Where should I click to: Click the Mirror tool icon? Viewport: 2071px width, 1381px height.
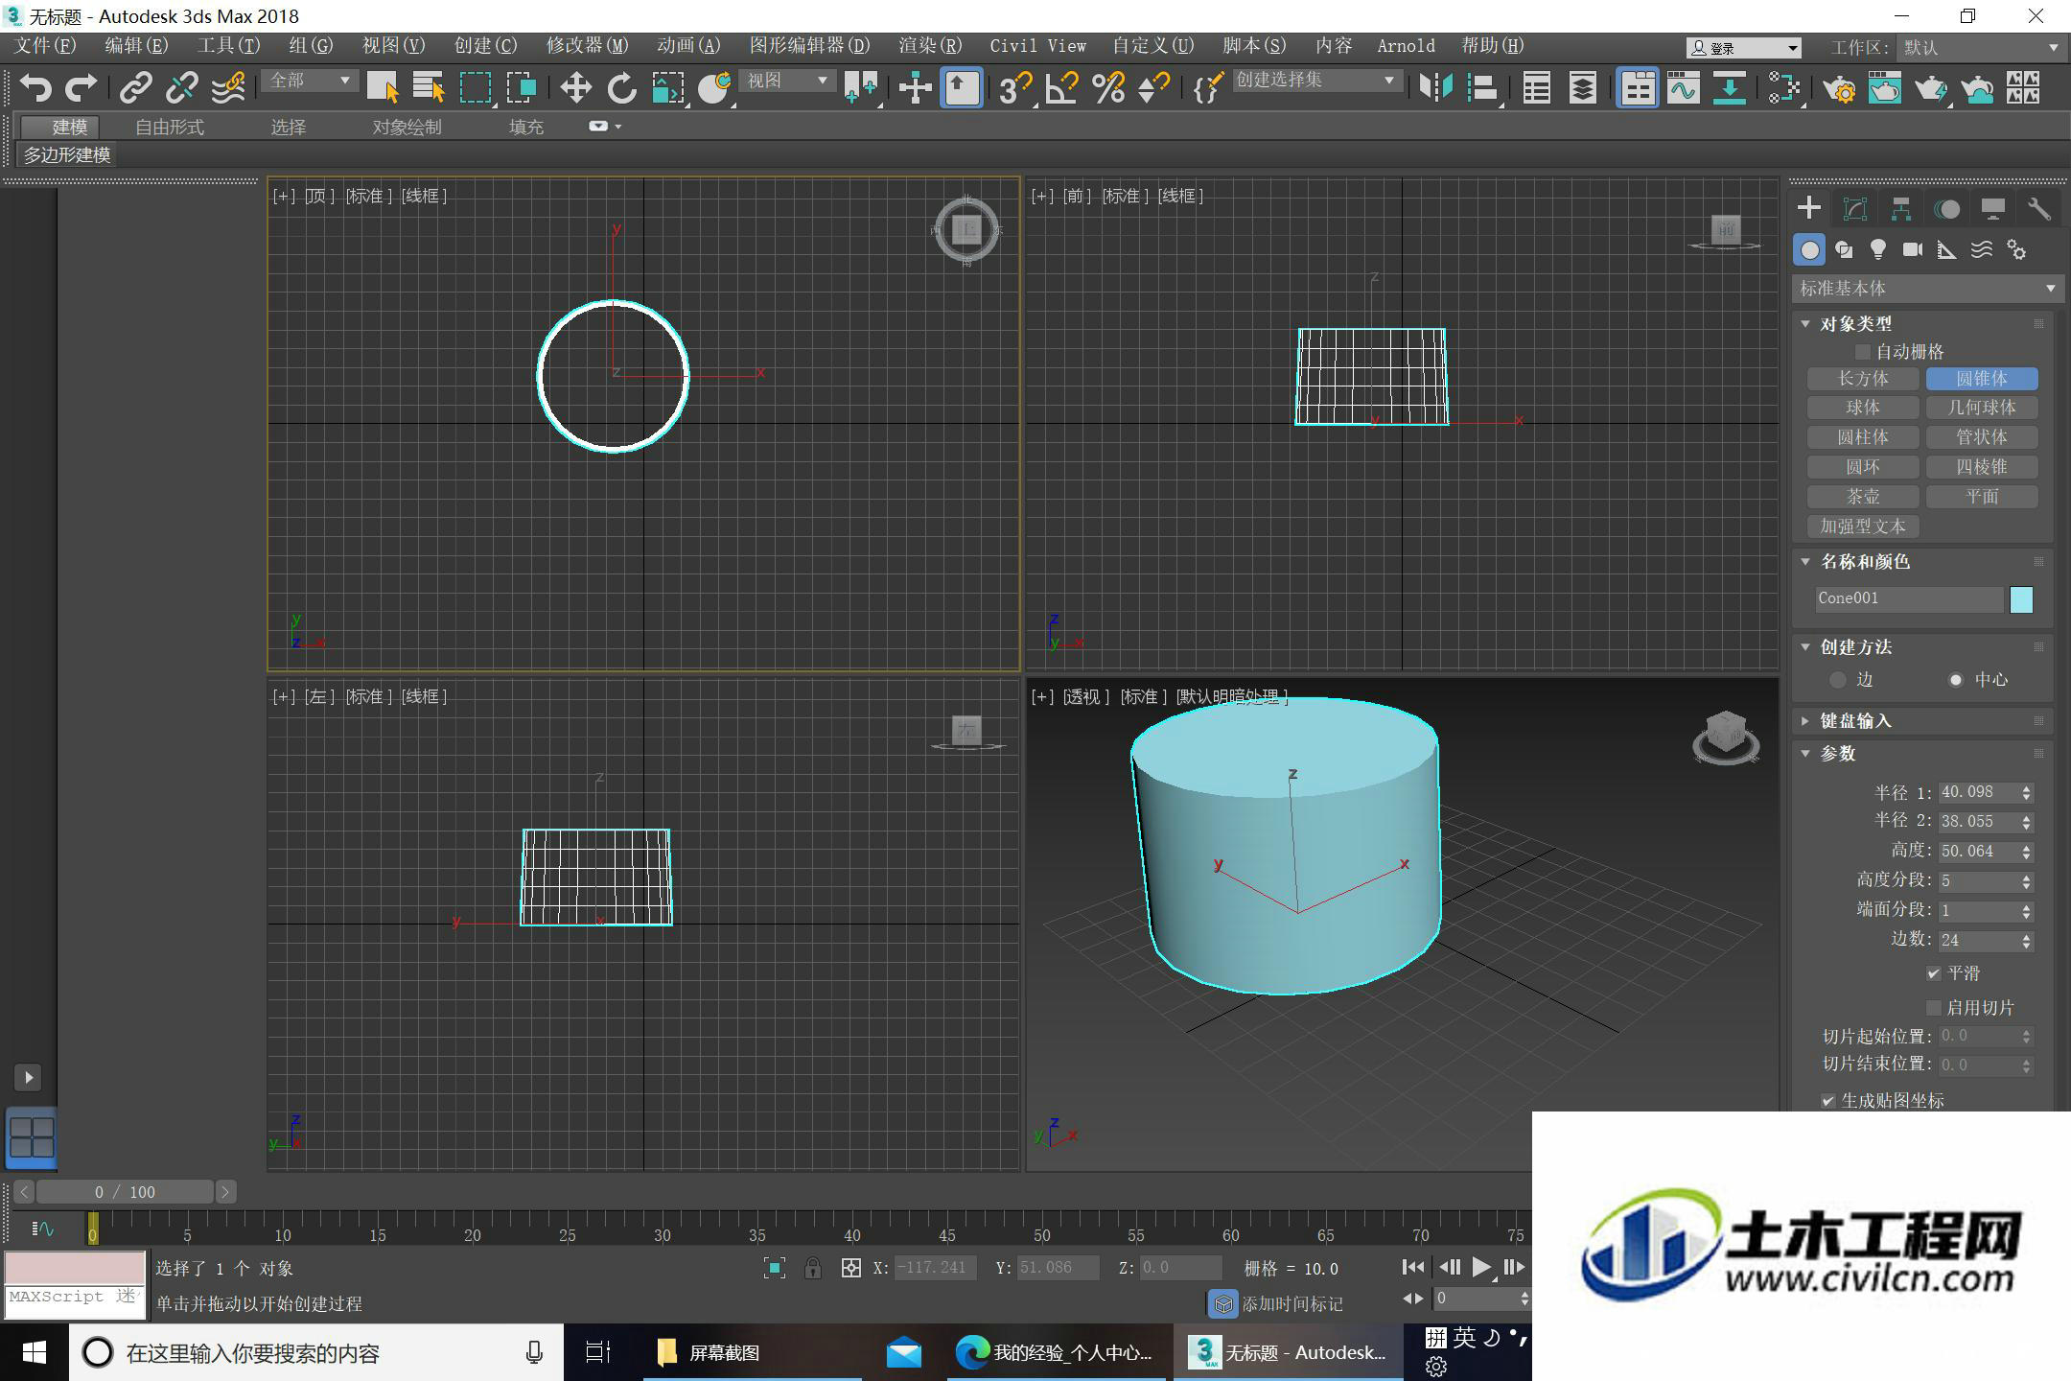click(x=1435, y=88)
